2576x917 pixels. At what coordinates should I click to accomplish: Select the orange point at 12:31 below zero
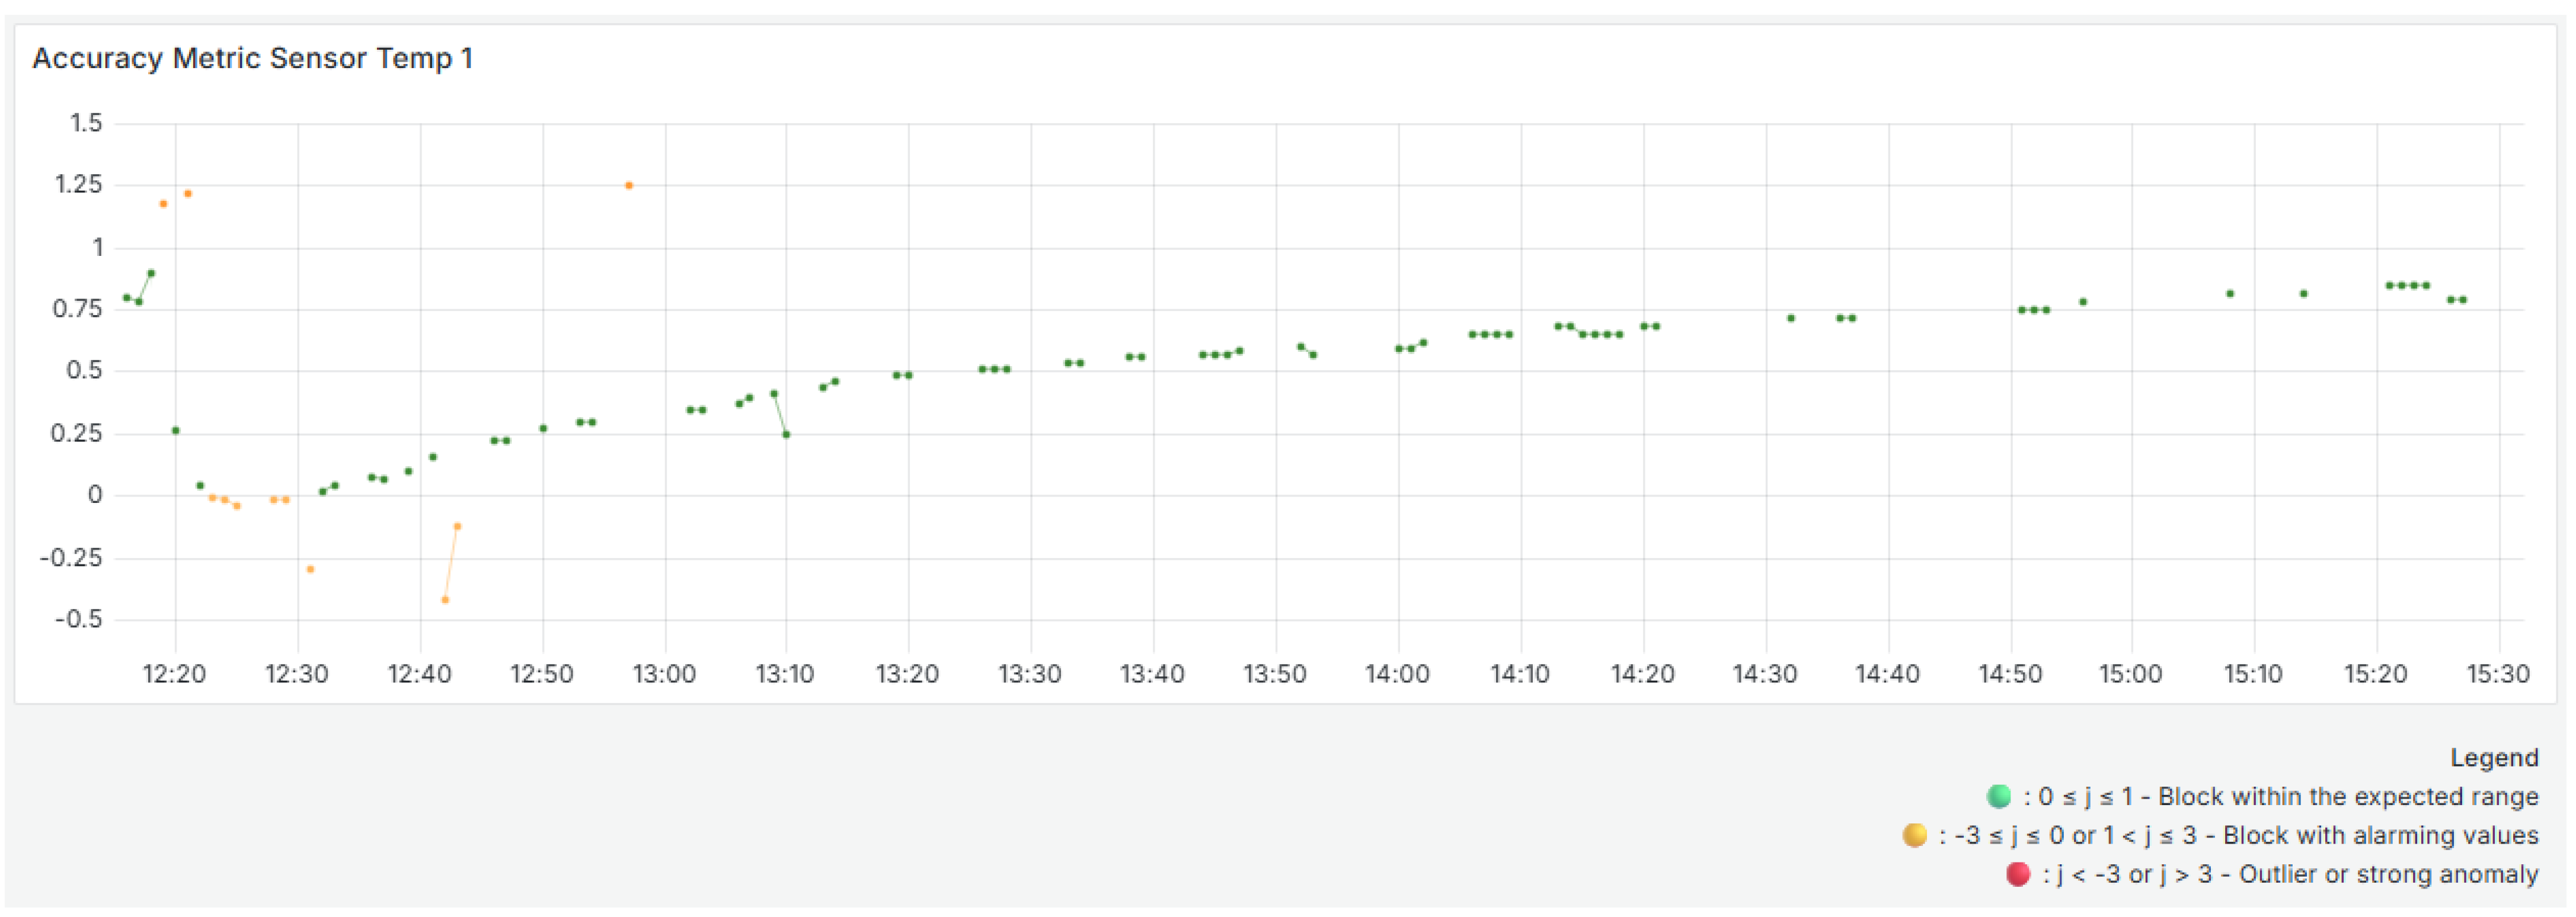pos(310,569)
